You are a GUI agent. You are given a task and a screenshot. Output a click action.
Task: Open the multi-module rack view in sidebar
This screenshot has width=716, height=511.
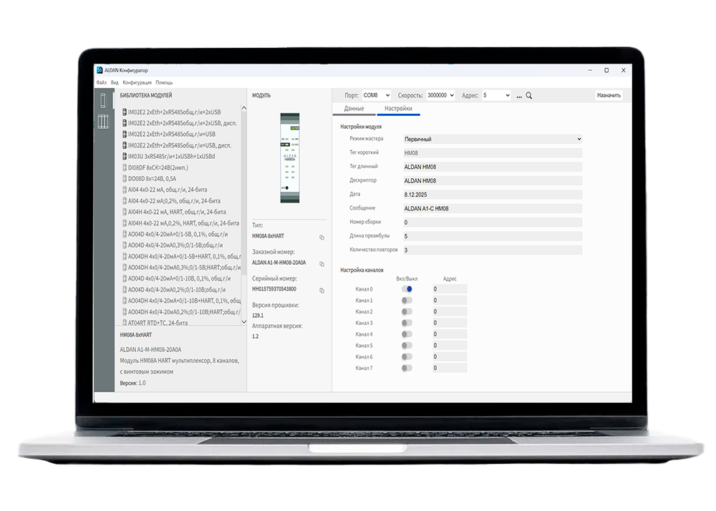102,122
